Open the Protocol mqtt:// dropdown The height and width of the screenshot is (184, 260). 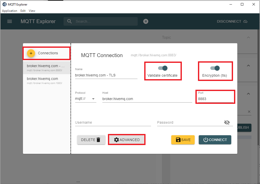tap(85, 99)
